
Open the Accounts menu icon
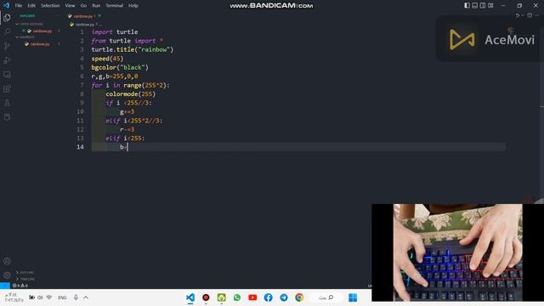7,261
